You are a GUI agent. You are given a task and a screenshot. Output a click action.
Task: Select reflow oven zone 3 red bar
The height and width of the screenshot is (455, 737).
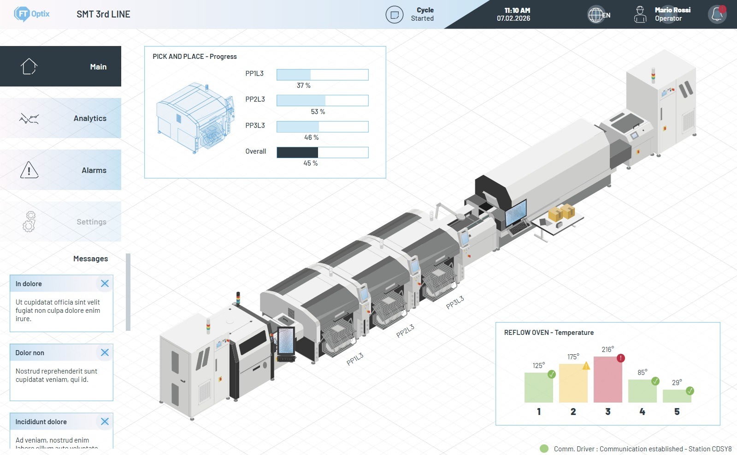(x=607, y=380)
